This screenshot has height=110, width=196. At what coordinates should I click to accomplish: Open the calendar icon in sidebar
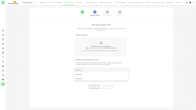[3, 53]
